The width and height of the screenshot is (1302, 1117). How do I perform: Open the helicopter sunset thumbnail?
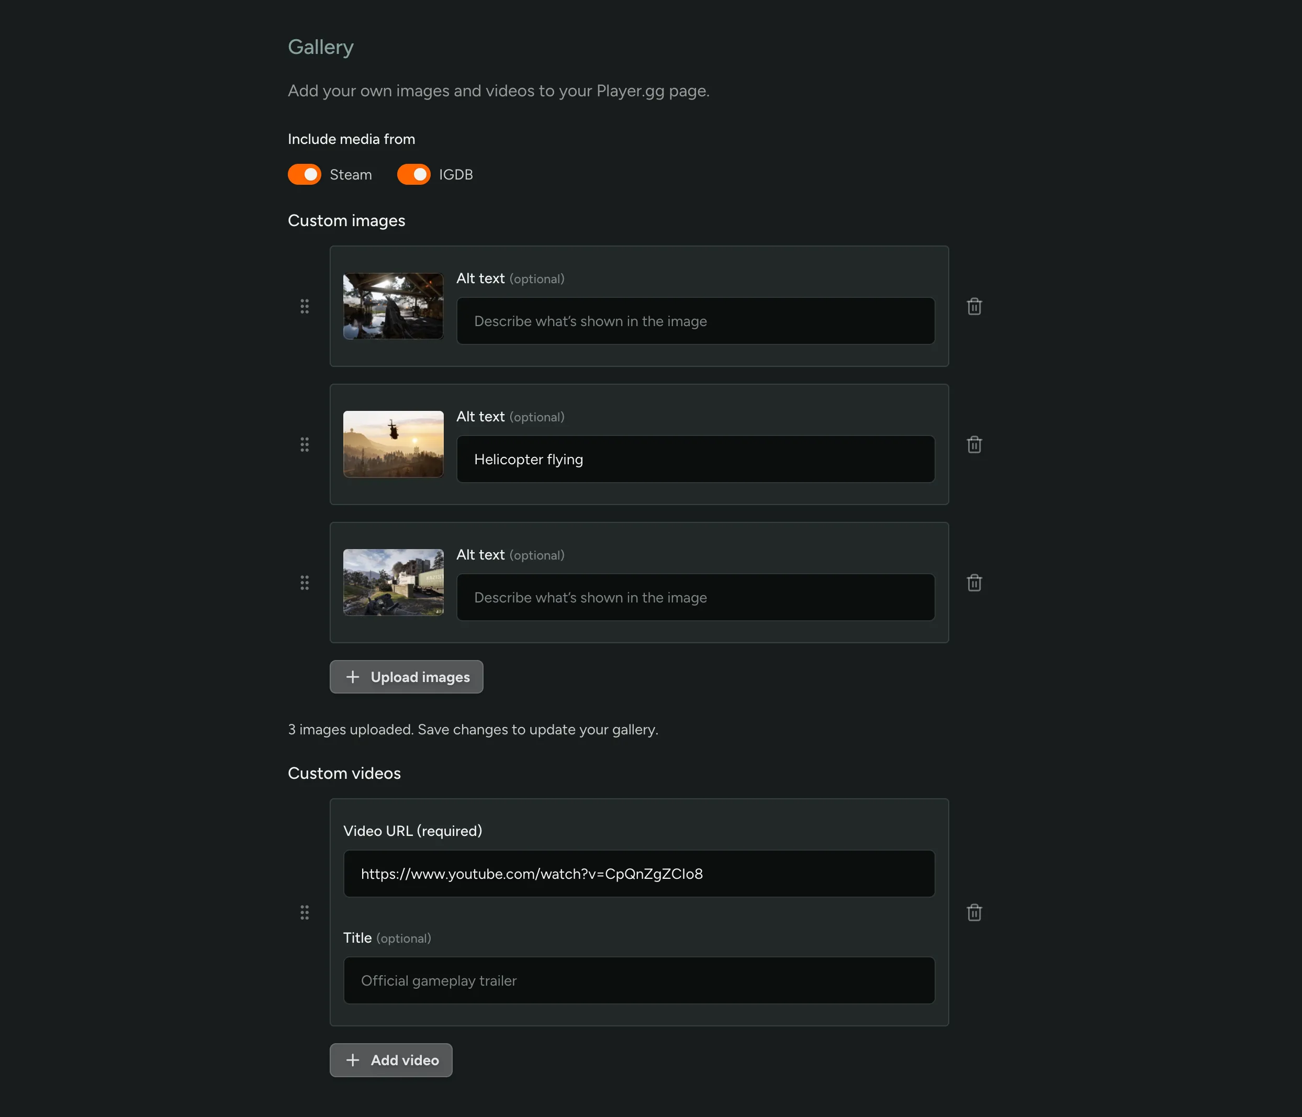tap(394, 444)
